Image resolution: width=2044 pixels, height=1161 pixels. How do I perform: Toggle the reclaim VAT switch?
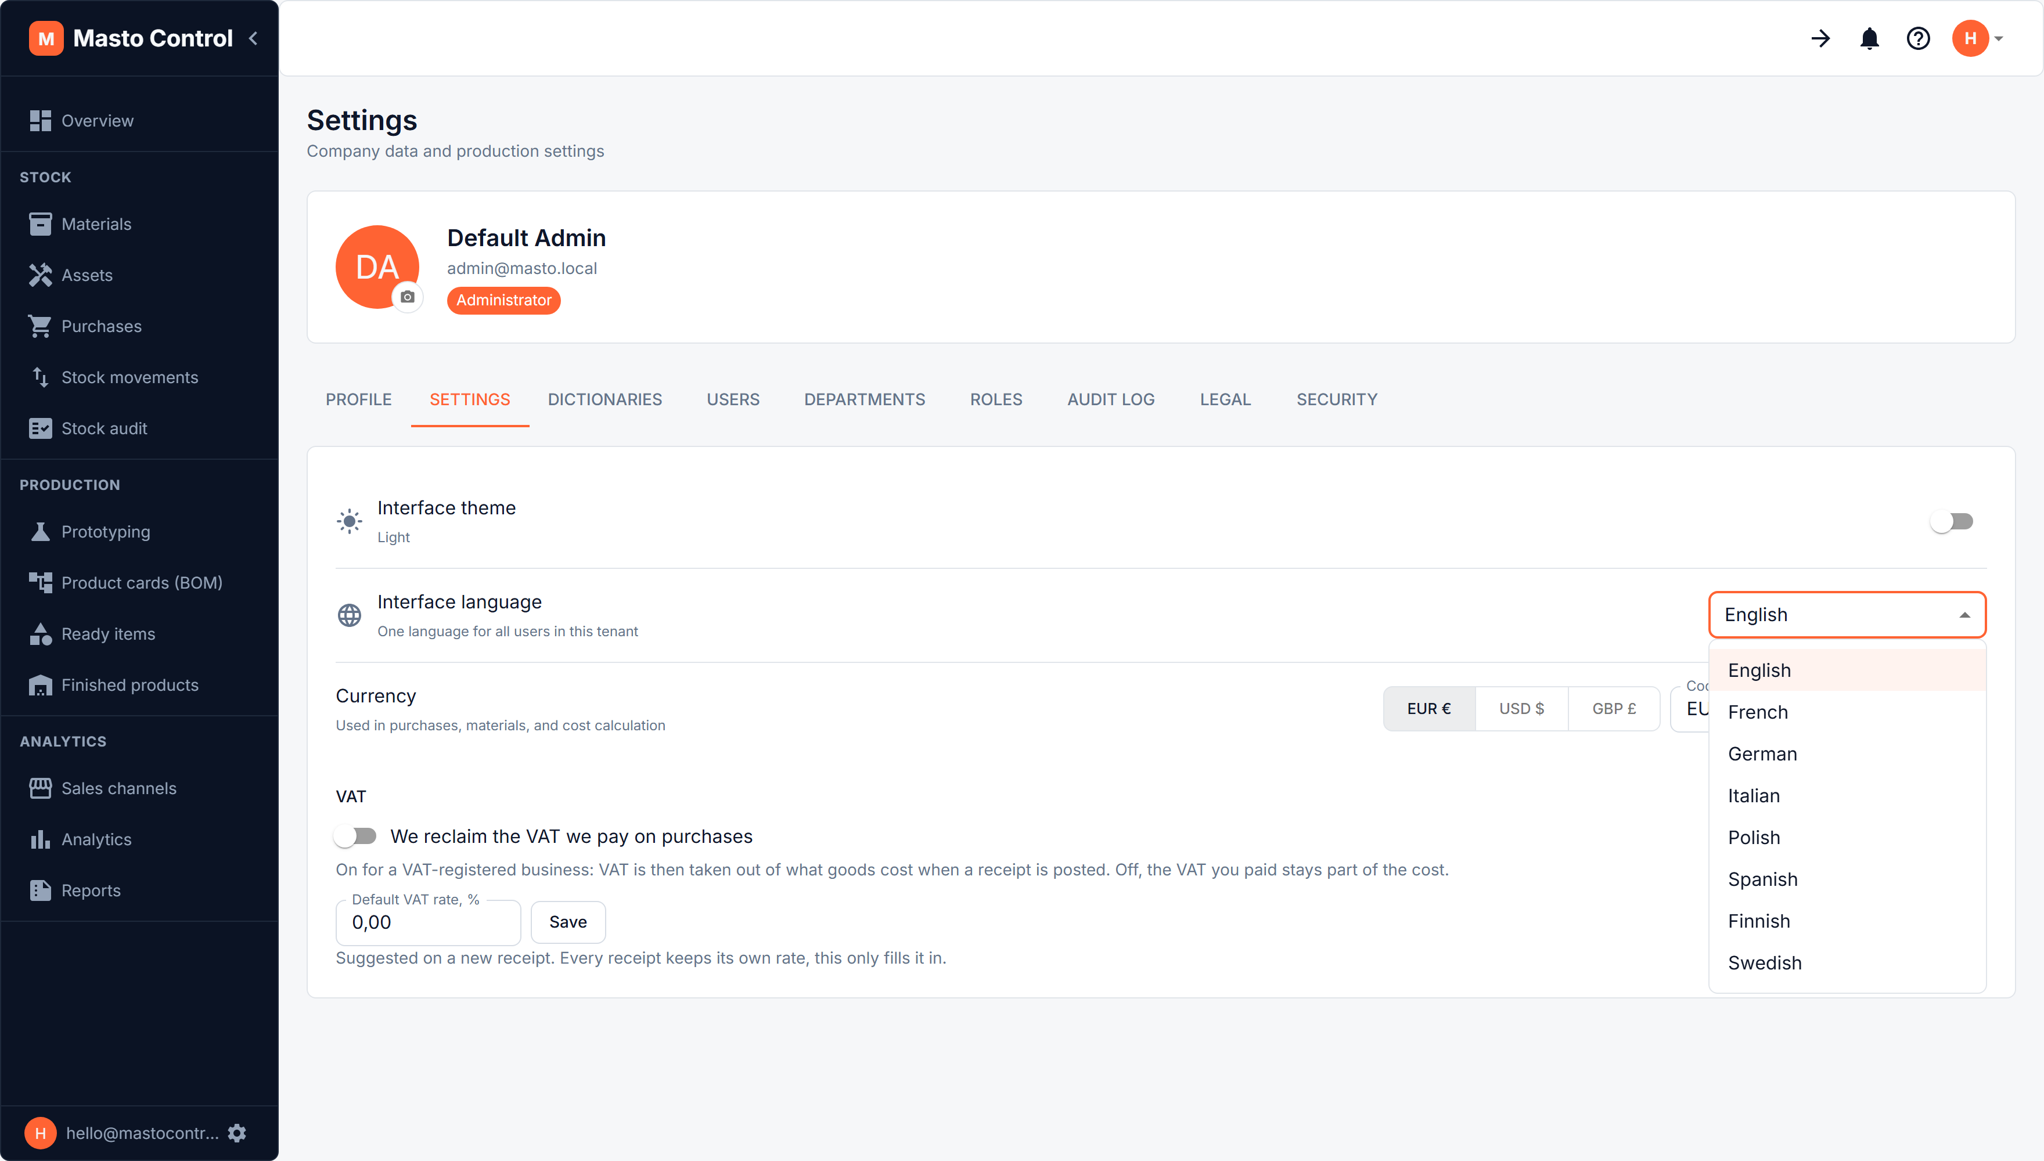click(x=355, y=837)
